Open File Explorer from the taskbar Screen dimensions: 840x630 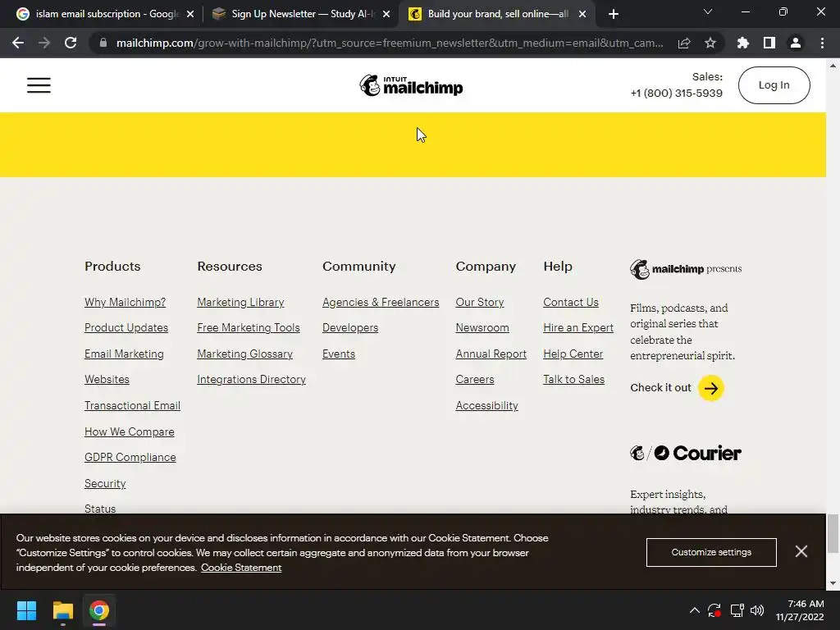click(62, 610)
